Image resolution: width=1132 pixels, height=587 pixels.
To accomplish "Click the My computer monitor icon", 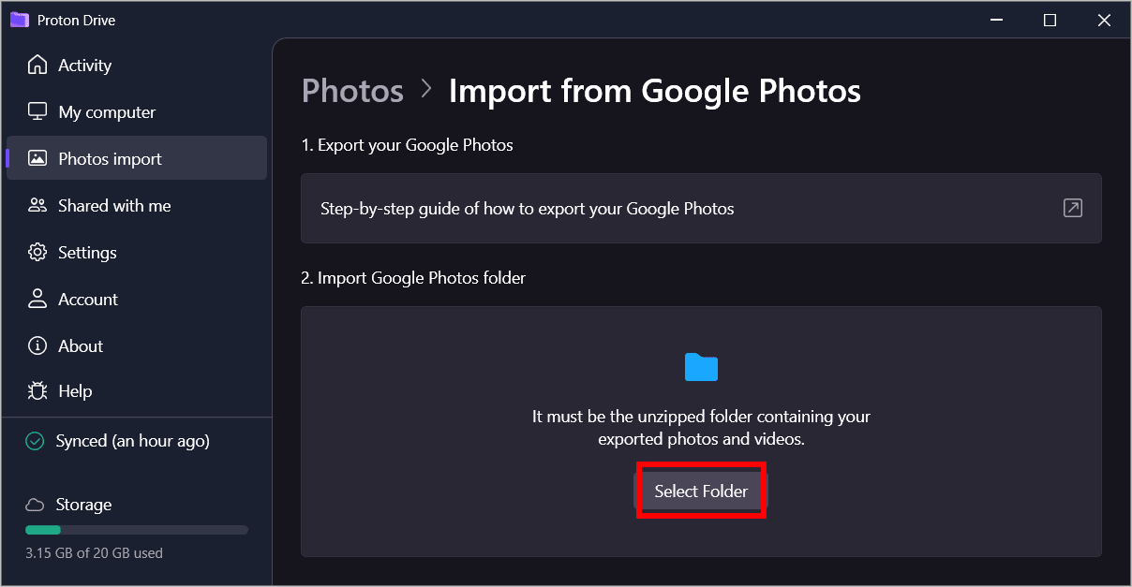I will (x=37, y=111).
